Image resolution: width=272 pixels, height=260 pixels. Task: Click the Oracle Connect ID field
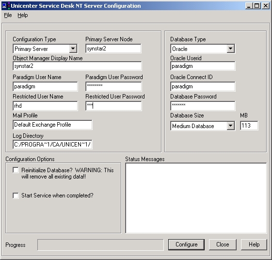point(203,86)
